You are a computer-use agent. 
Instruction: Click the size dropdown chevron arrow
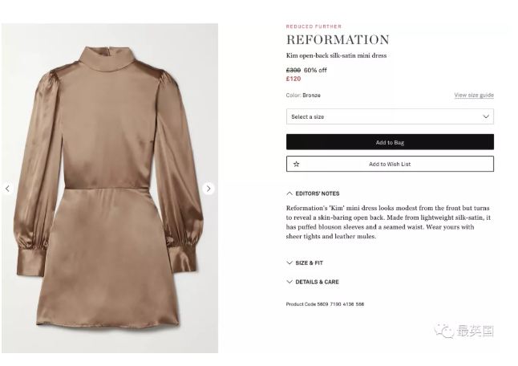[x=486, y=116]
